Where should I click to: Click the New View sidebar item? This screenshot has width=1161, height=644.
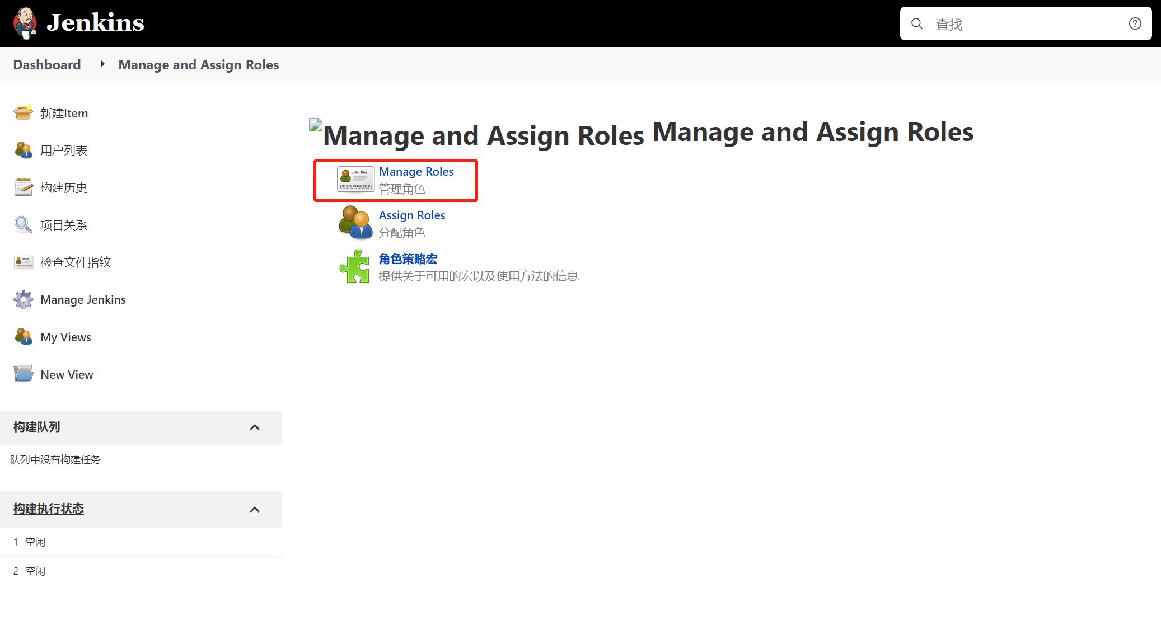pos(67,373)
